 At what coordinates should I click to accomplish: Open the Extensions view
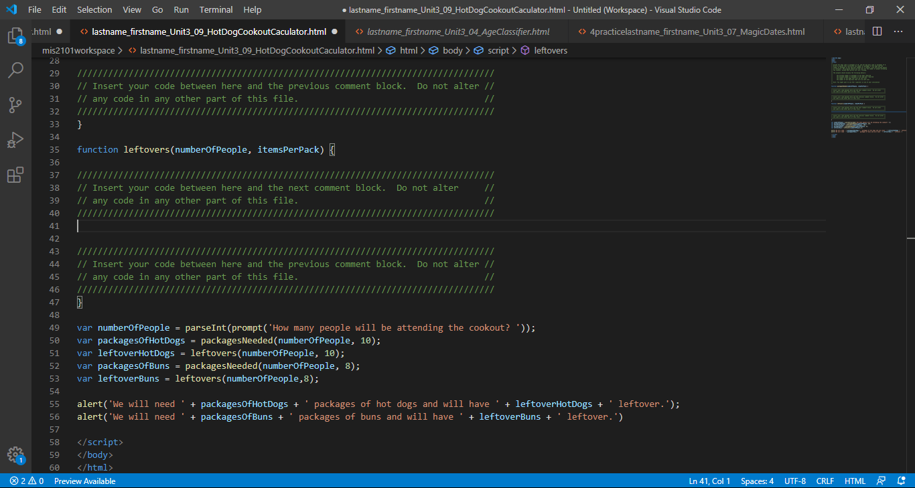click(15, 175)
